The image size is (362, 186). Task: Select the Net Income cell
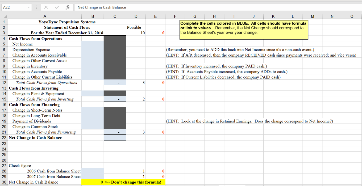pos(45,44)
